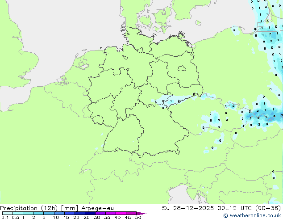The image size is (283, 219).
Task: Click the 0.1–0.5 mm legend color box
Action: click(8, 213)
